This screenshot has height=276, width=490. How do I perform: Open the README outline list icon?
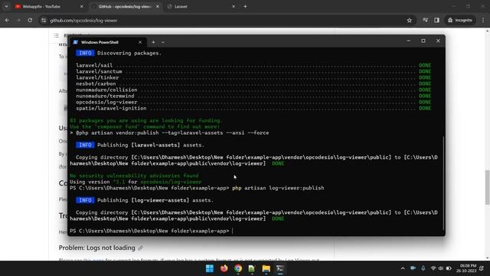(56, 36)
